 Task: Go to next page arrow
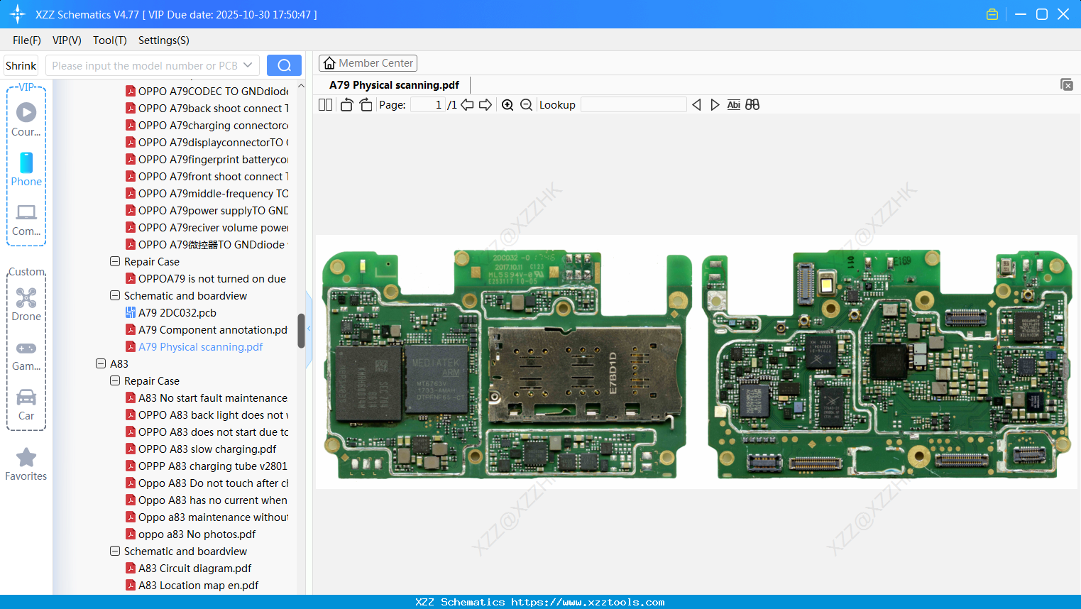[x=485, y=105]
